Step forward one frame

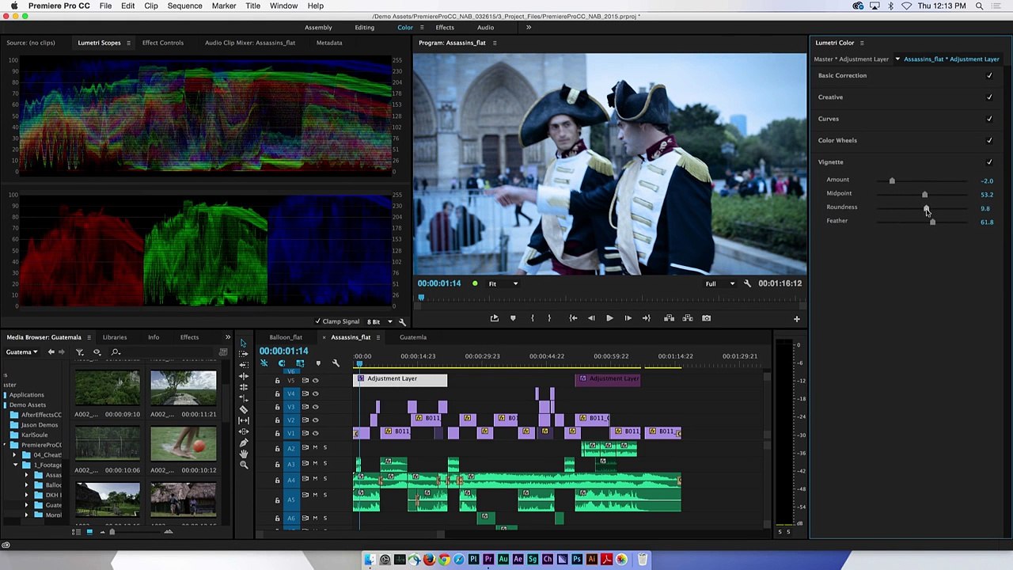[x=628, y=318]
